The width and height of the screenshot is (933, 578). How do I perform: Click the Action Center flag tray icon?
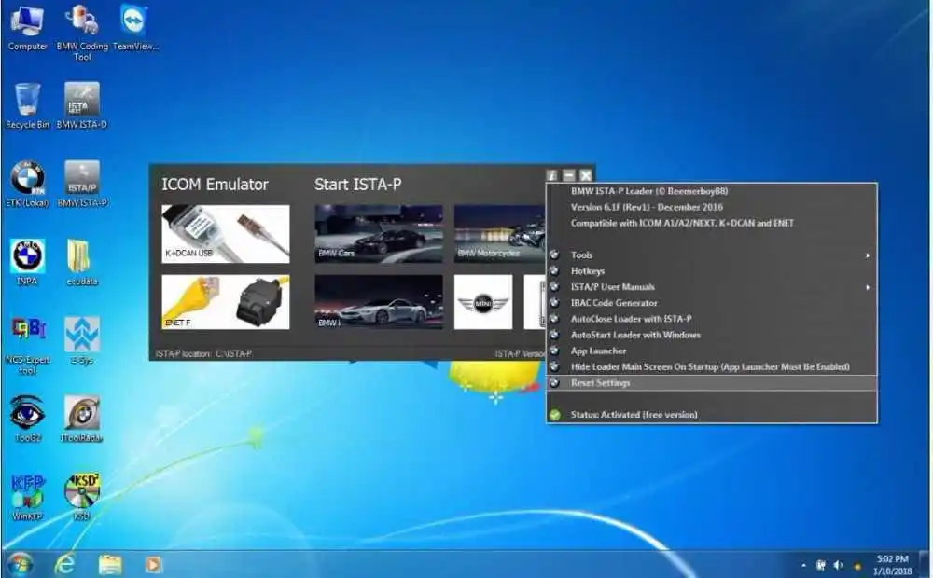click(820, 565)
